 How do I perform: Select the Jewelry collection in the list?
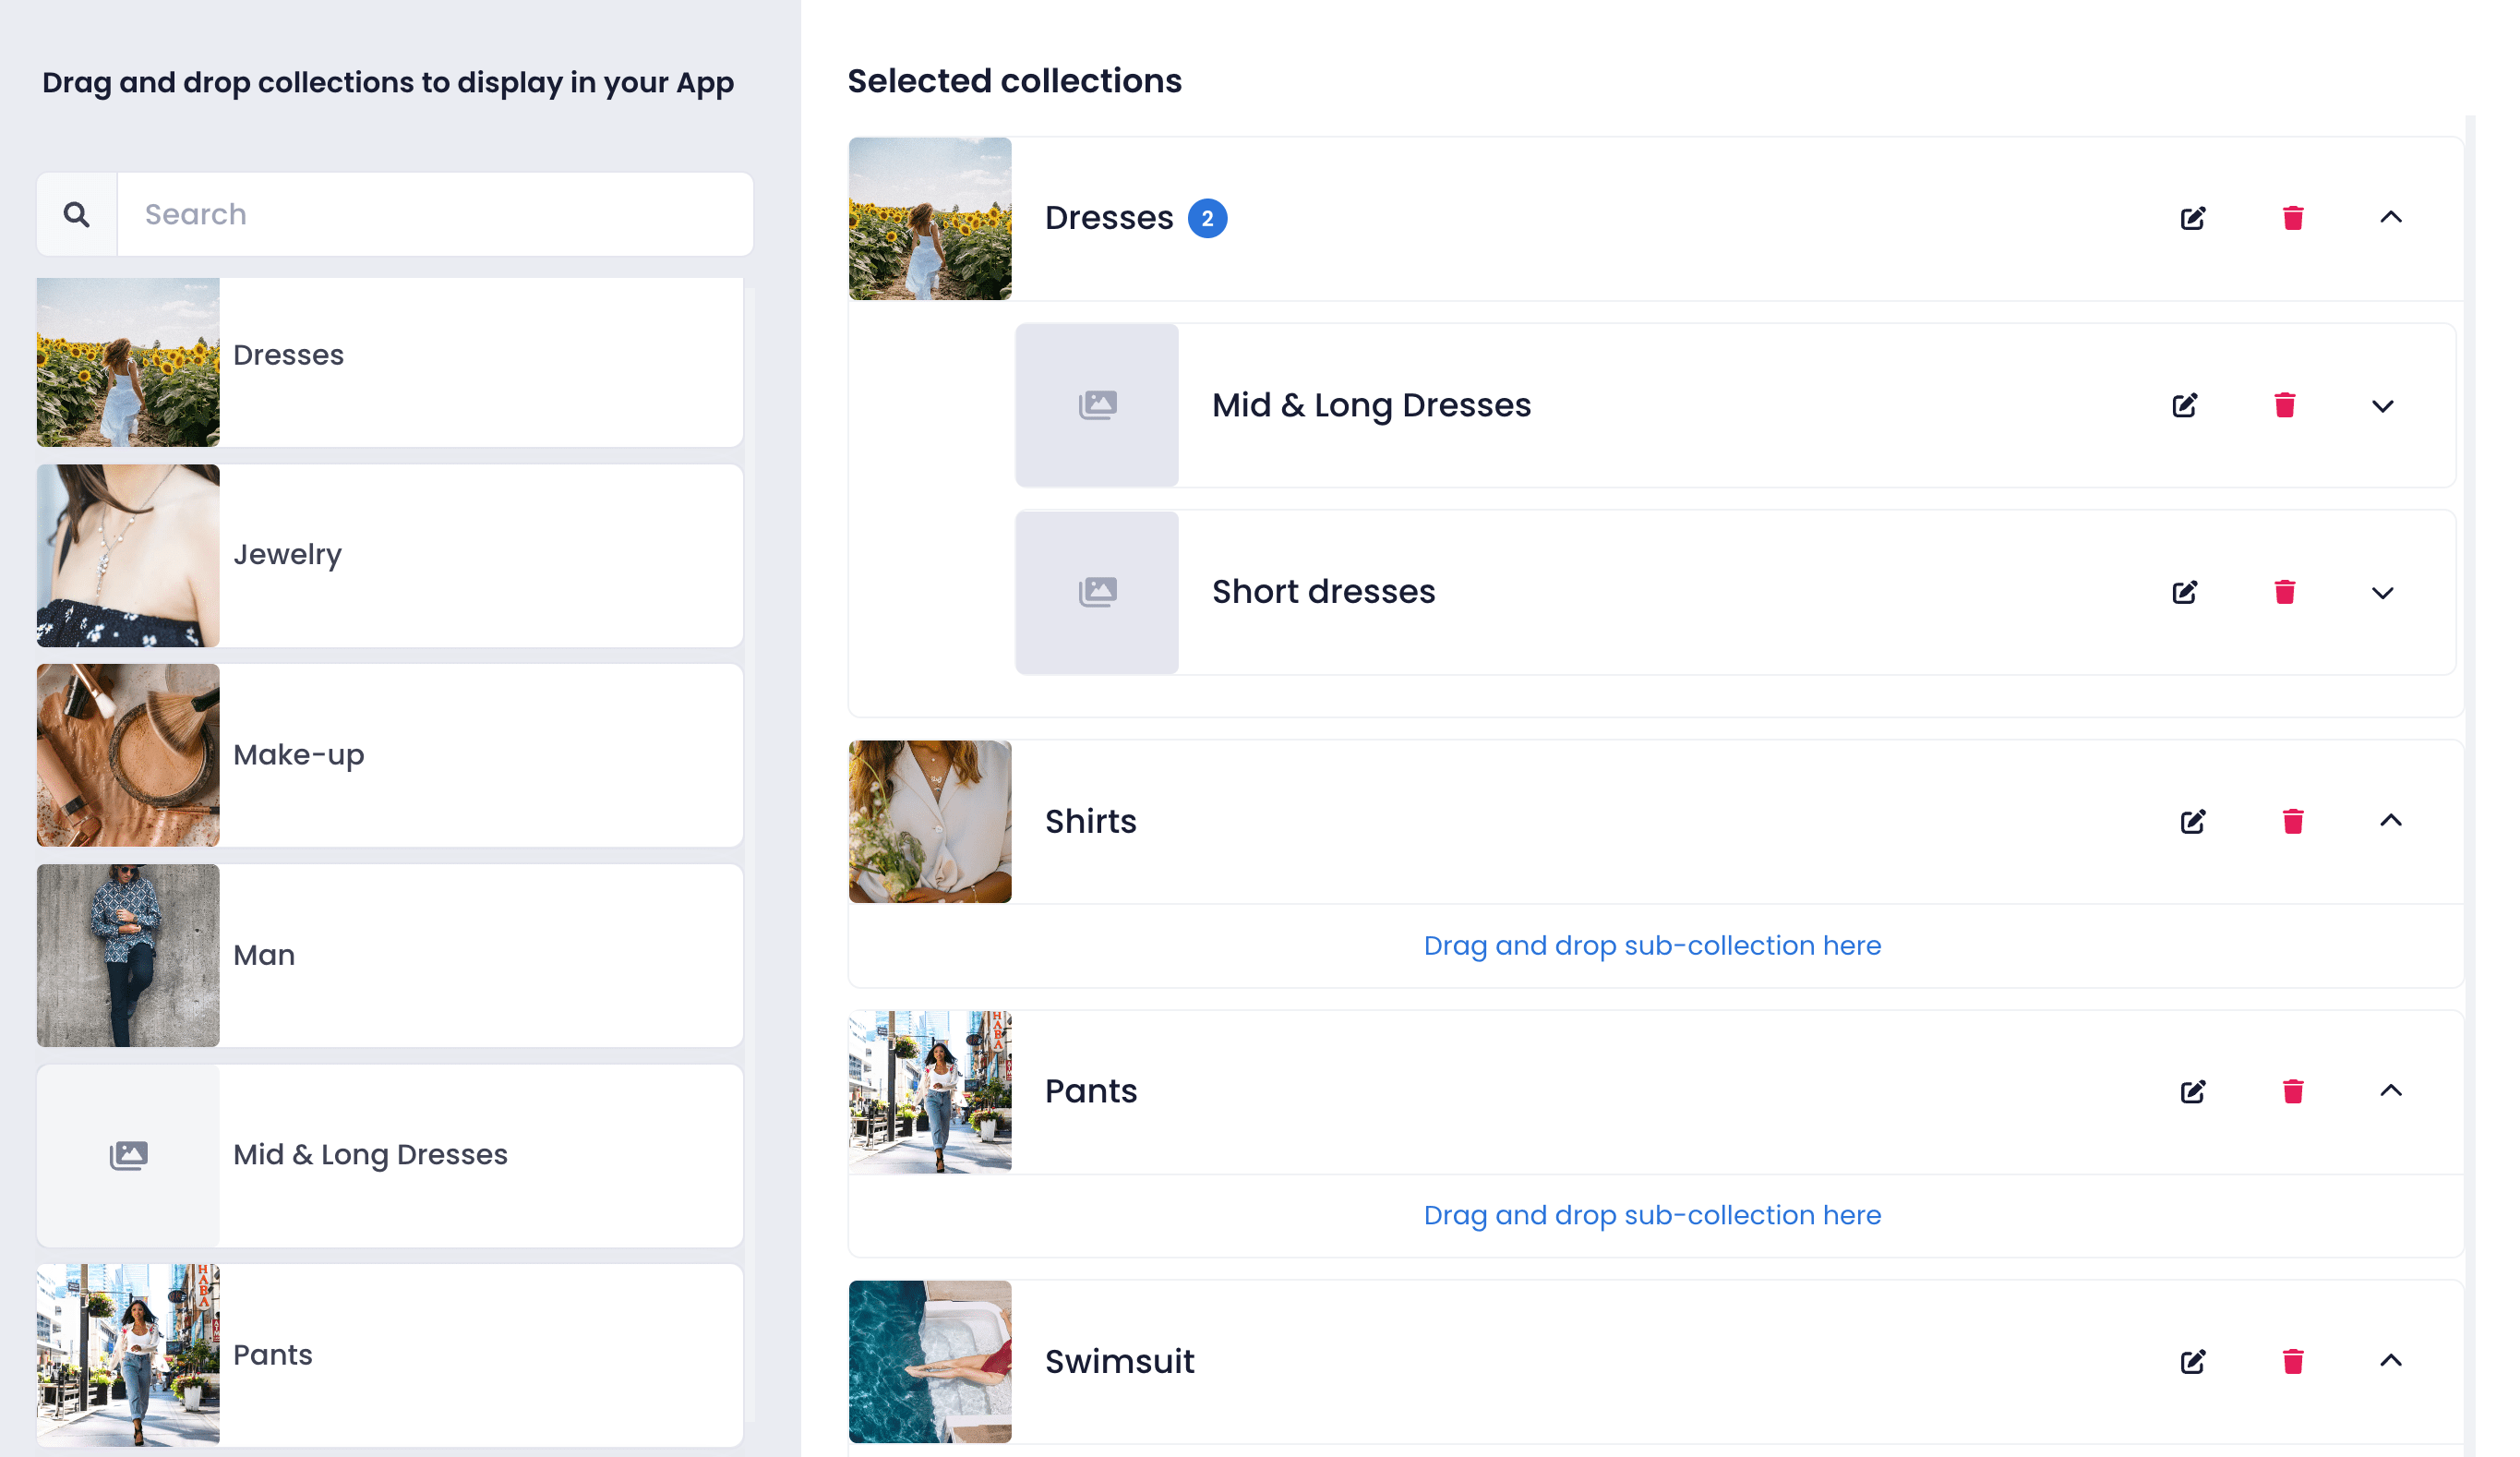[390, 555]
